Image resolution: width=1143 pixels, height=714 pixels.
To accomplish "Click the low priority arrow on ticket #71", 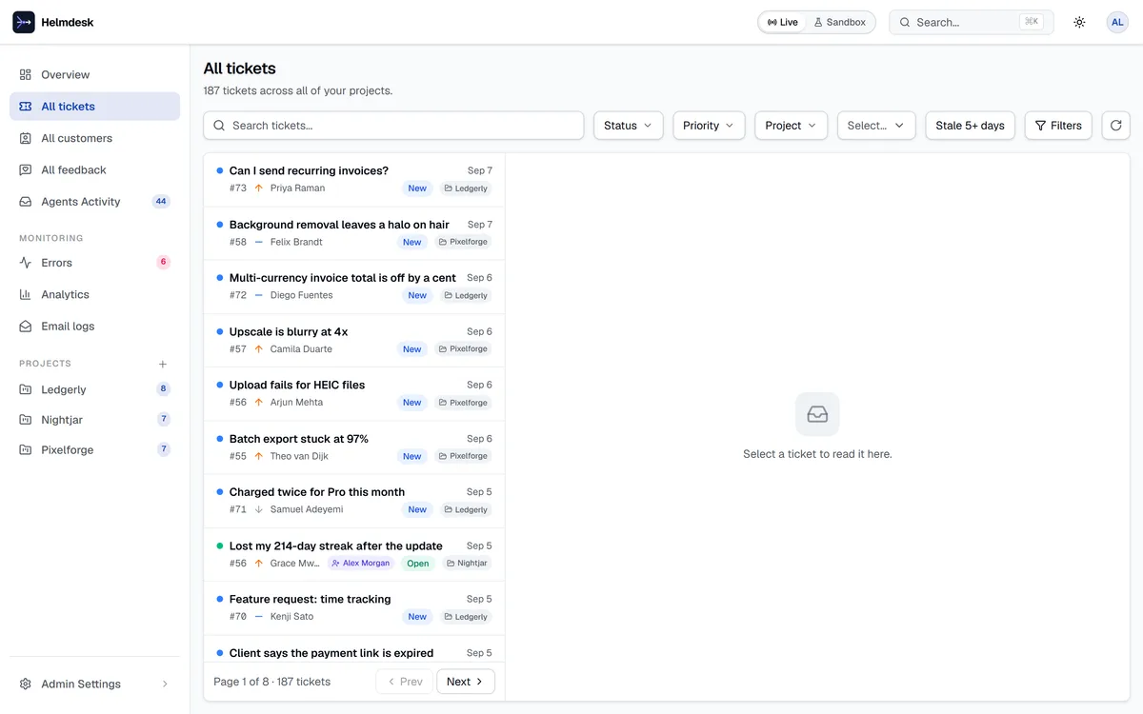I will coord(258,509).
